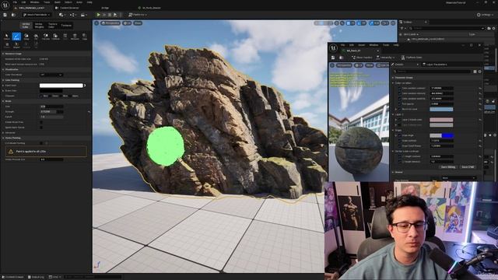
Task: Toggle the Alpha channel checkbox
Action: (x=70, y=96)
